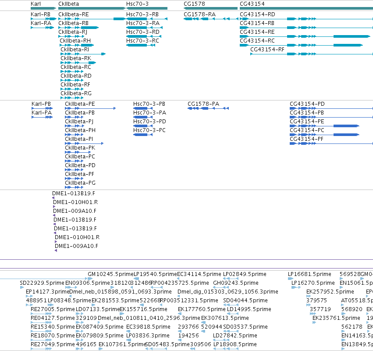The height and width of the screenshot is (351, 373).
Task: Choose protein CkIIbeta-PH
Action: coord(80,130)
